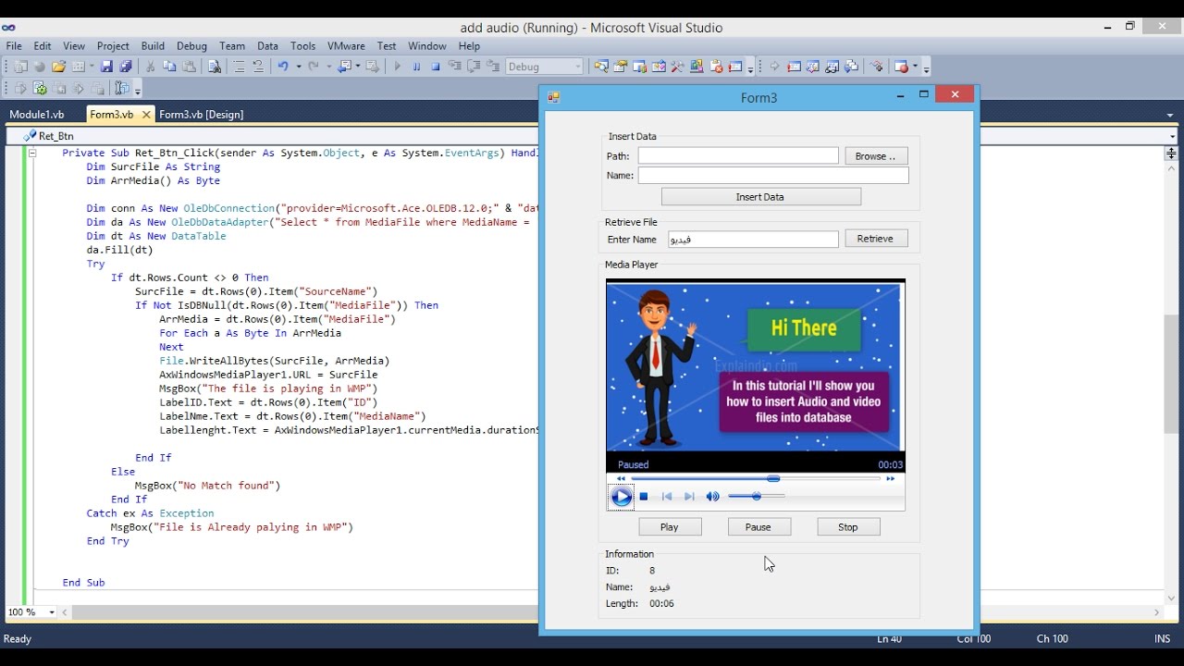Click the Find in Files icon
The width and height of the screenshot is (1184, 666).
coord(214,67)
